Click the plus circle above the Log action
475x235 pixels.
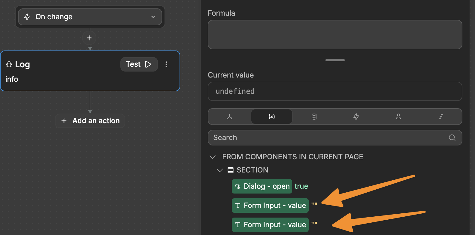pyautogui.click(x=89, y=38)
